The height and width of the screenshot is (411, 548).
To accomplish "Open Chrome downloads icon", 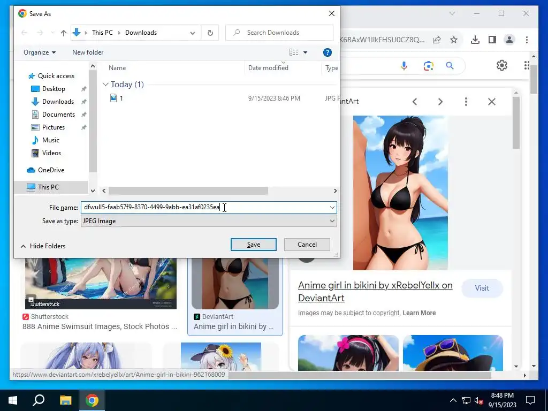I will click(475, 40).
